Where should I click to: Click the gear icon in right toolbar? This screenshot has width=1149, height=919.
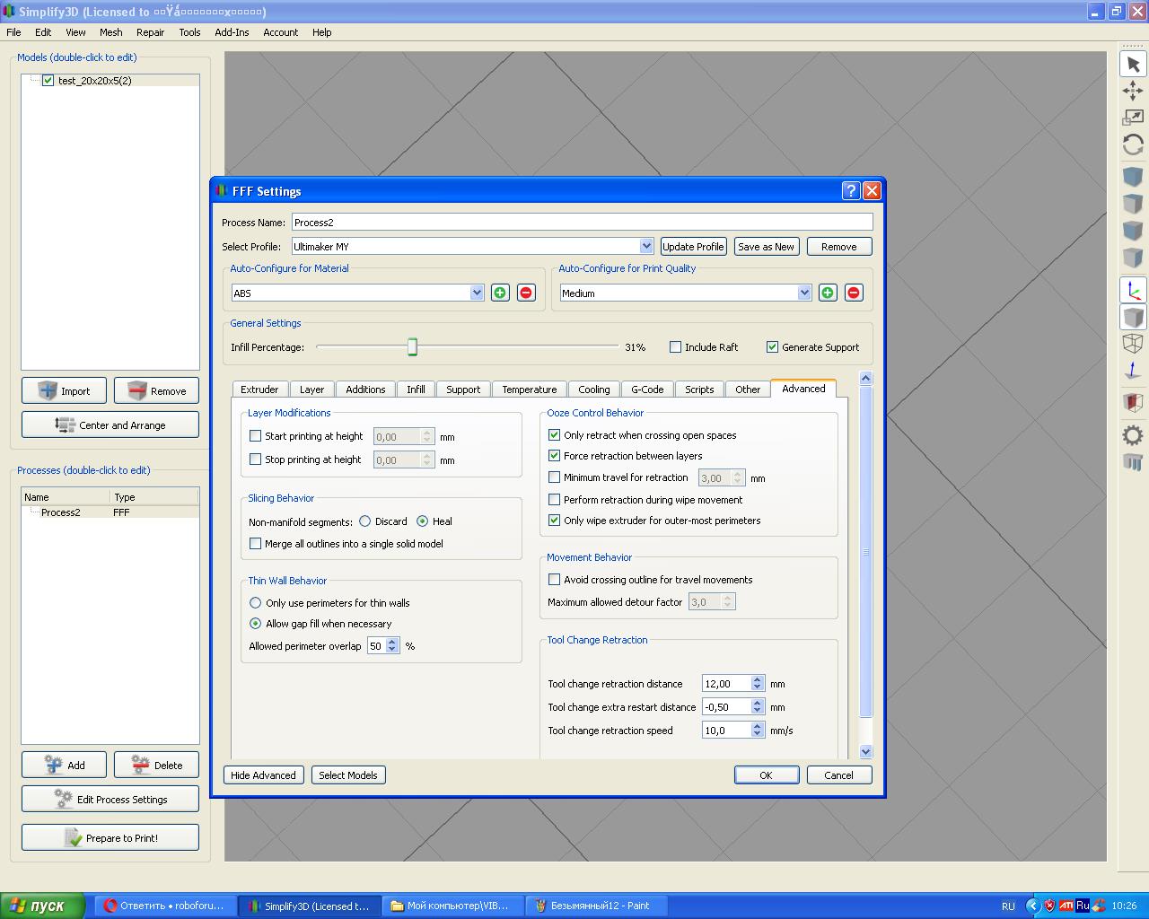pos(1133,436)
